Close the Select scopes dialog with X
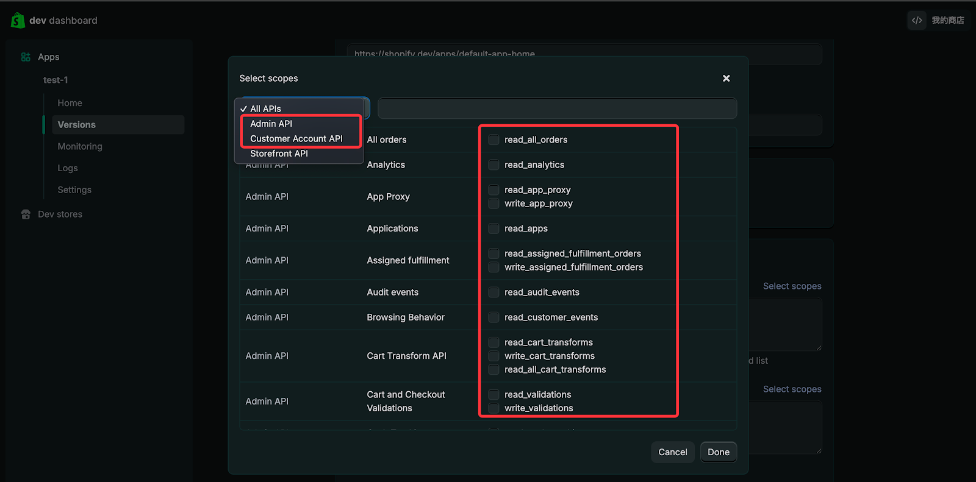 click(x=726, y=79)
